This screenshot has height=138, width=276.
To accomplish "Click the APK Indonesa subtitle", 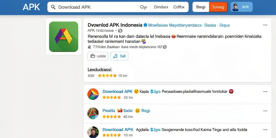I will tap(101, 30).
